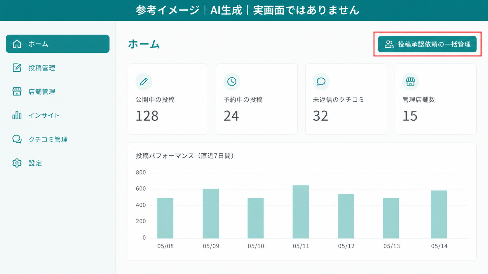Click the tallest bar for 05/11
This screenshot has width=488, height=274.
pos(301,212)
